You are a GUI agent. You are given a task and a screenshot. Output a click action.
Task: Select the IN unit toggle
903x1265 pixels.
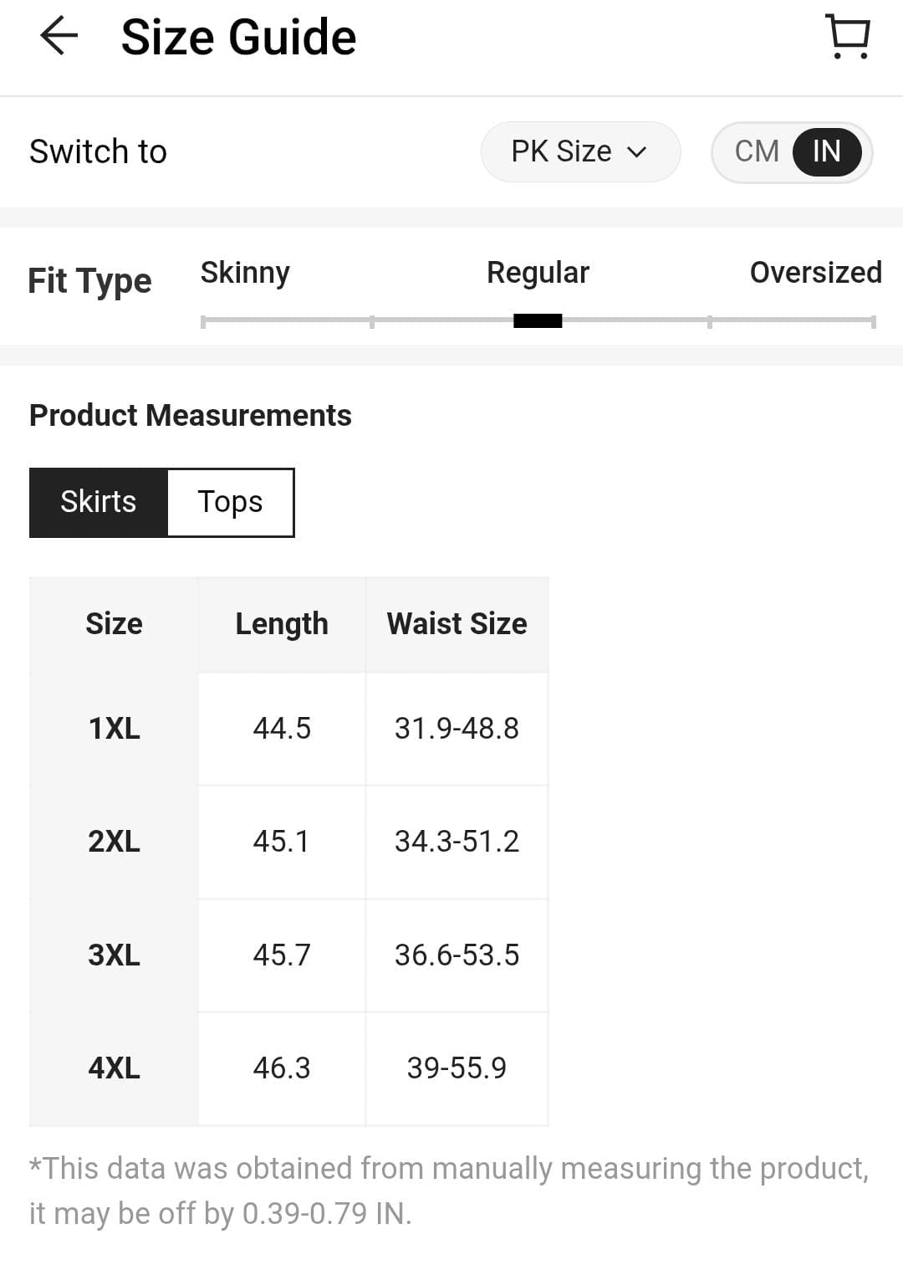pos(827,151)
